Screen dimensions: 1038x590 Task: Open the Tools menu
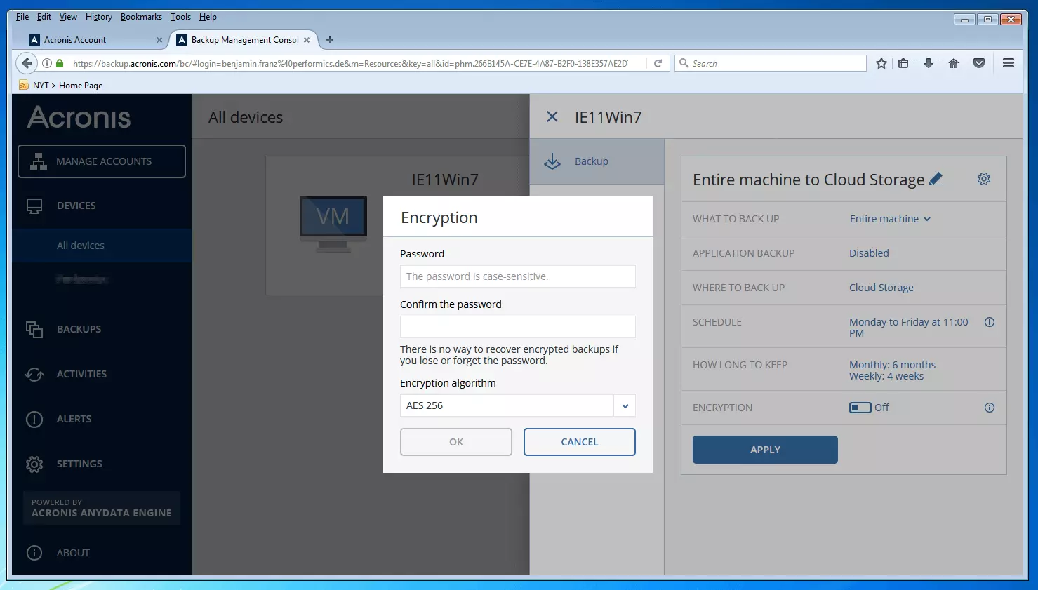point(180,17)
